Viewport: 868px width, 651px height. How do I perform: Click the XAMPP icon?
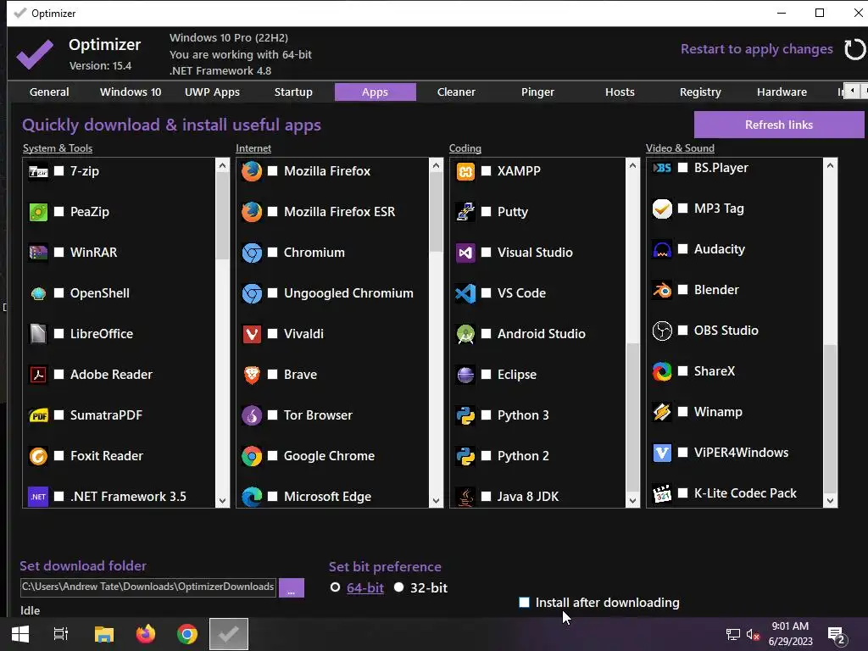465,171
